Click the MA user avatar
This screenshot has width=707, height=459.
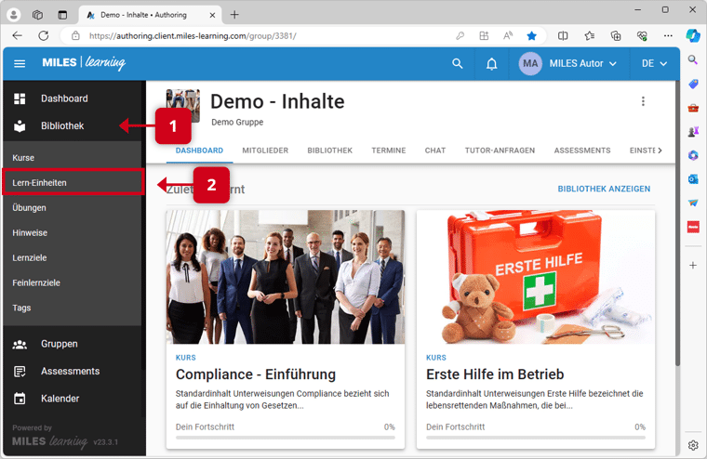click(530, 63)
